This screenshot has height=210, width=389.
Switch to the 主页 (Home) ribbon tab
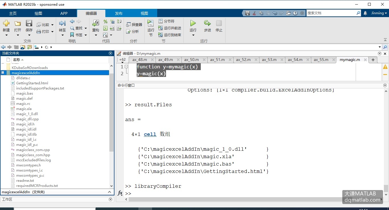(13, 13)
